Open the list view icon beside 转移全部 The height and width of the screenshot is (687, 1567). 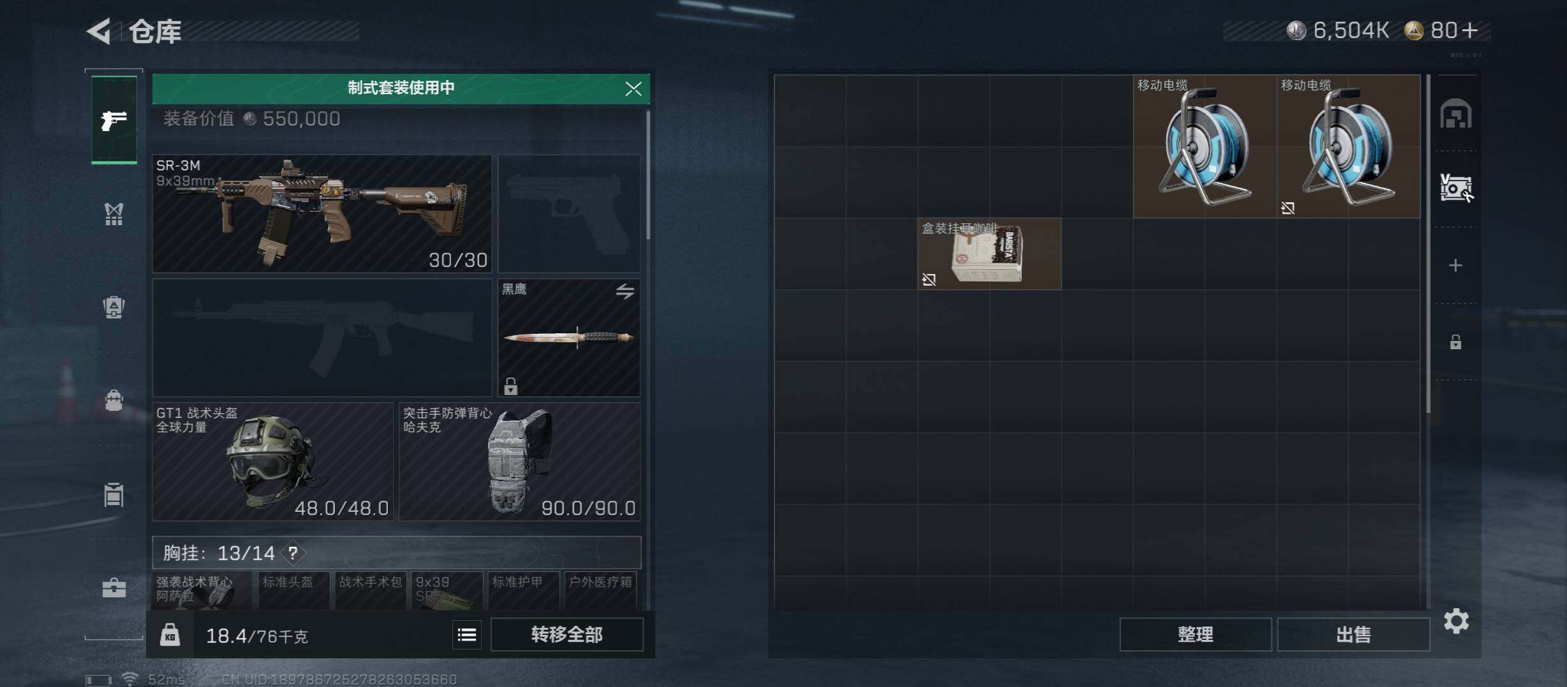(x=467, y=634)
